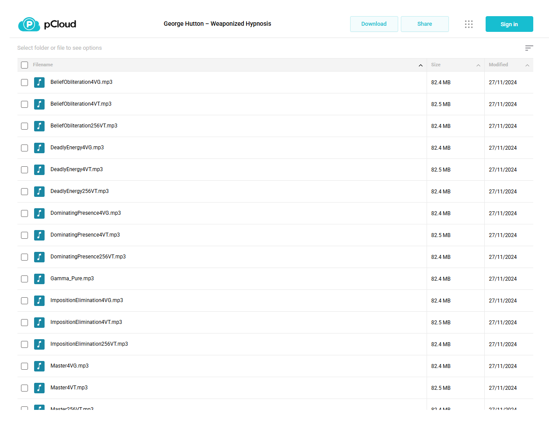This screenshot has height=440, width=549.
Task: Click music icon for DominatingPresence4VT.mp3
Action: click(x=39, y=235)
